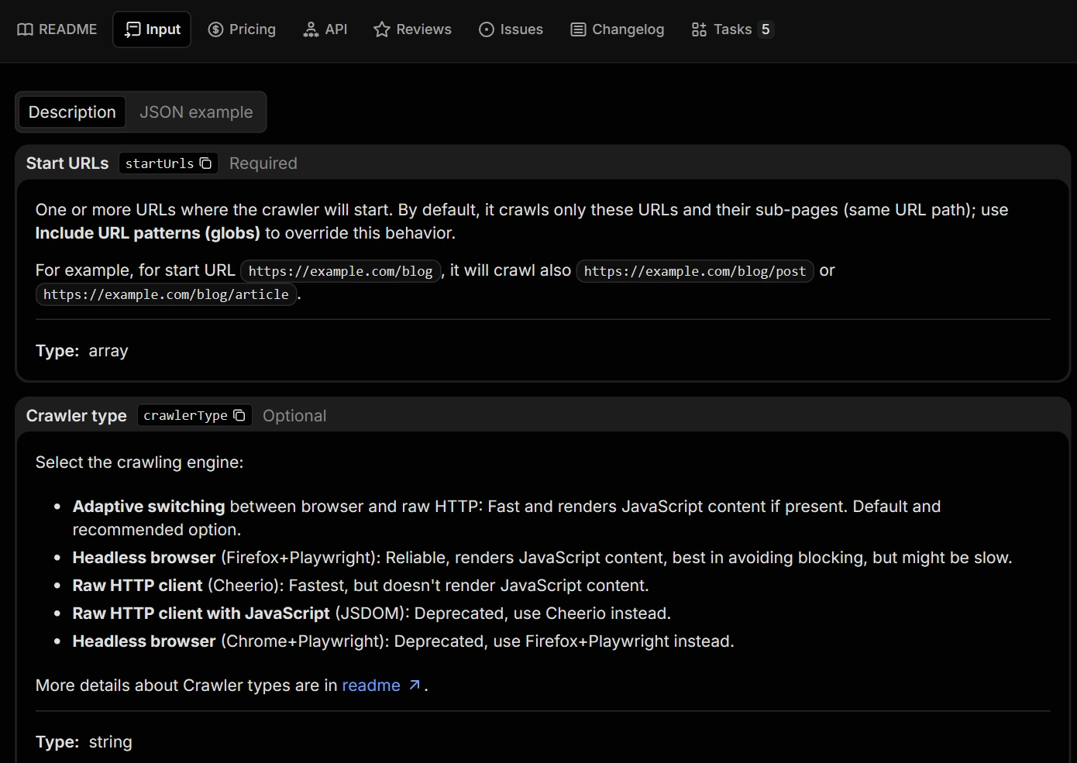This screenshot has width=1077, height=763.
Task: Click the README book icon
Action: point(26,29)
